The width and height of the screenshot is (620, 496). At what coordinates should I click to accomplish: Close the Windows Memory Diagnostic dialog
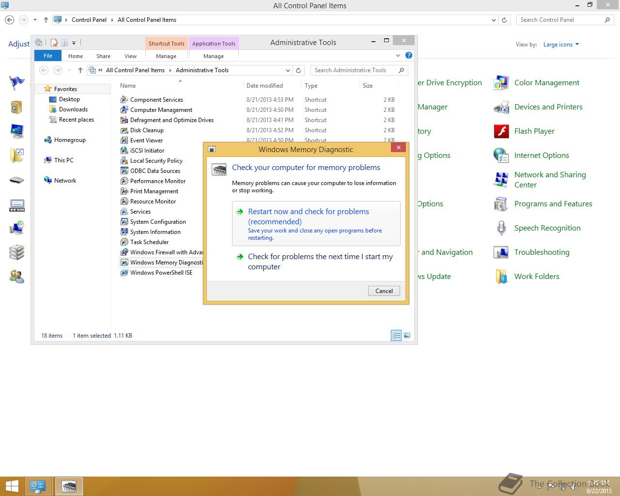(x=399, y=147)
